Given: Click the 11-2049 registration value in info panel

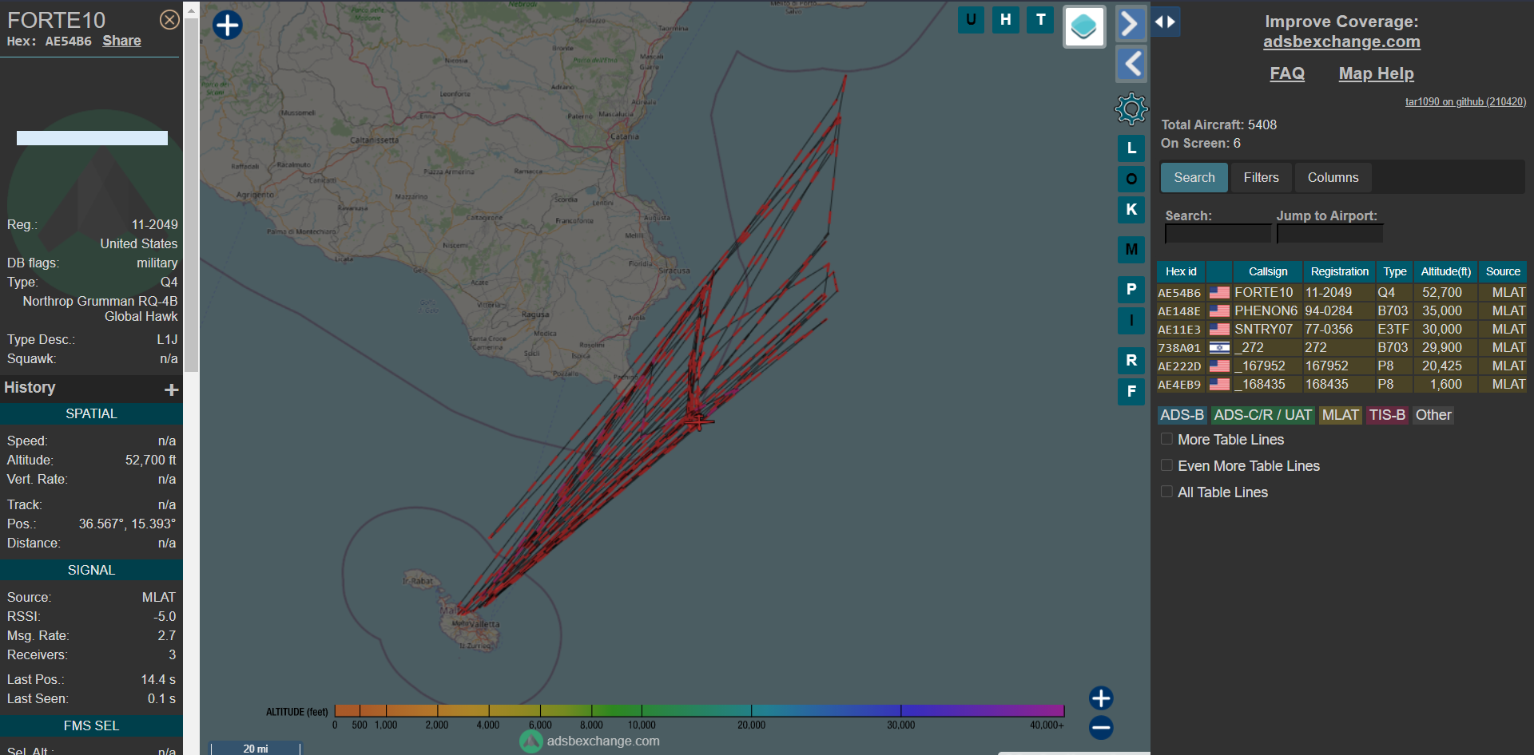Looking at the screenshot, I should pyautogui.click(x=155, y=225).
